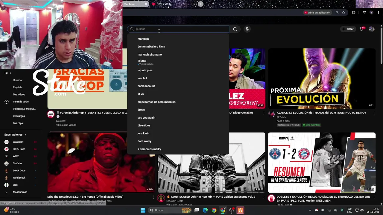Bookmark page with the star icon
The image size is (383, 215).
(x=344, y=13)
